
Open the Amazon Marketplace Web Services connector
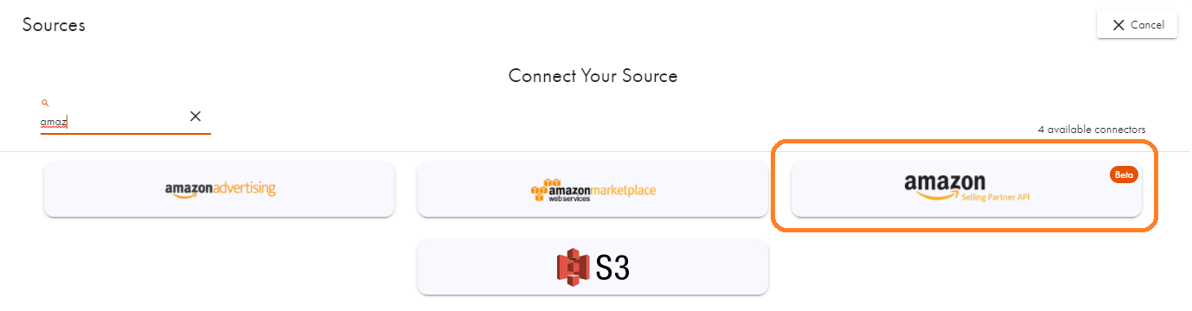pos(593,189)
